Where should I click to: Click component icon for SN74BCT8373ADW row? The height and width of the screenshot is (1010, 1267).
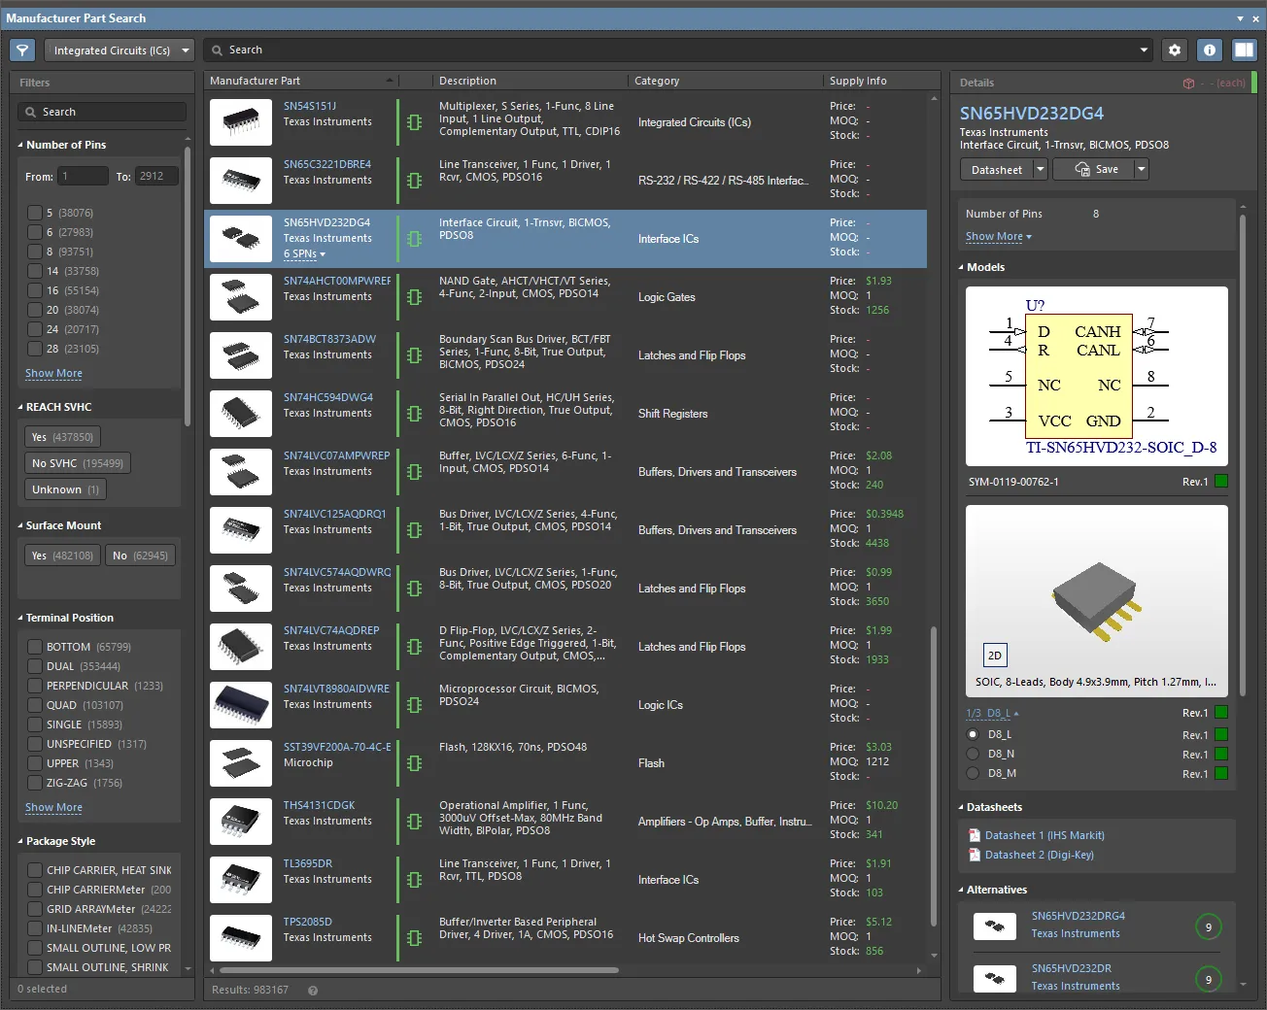click(415, 355)
